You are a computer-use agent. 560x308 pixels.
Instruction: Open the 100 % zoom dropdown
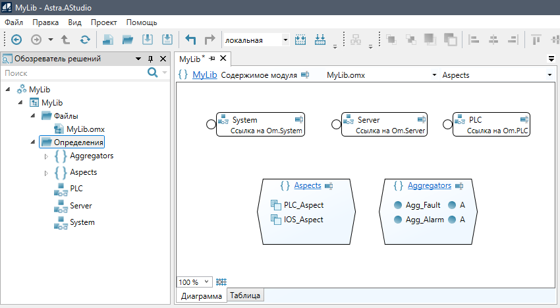tap(208, 282)
